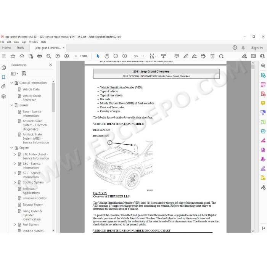Open the Help menu

click(x=43, y=42)
